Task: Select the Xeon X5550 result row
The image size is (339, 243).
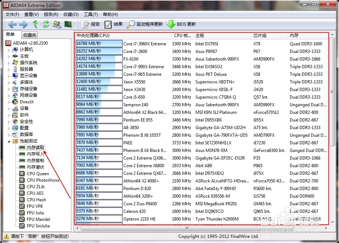Action: pyautogui.click(x=202, y=82)
